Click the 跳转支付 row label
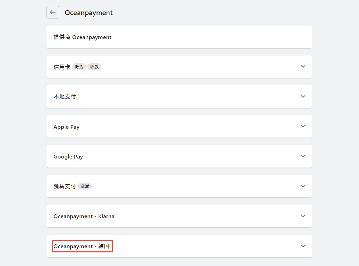This screenshot has width=359, height=266. pyautogui.click(x=65, y=186)
